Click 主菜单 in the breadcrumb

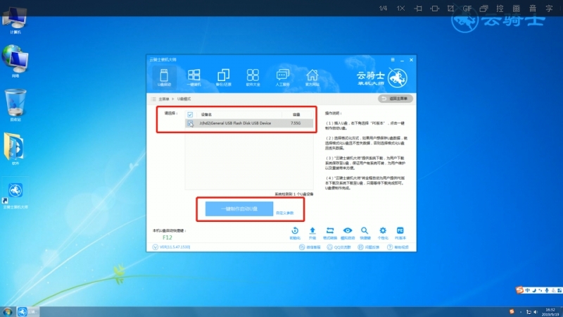pos(164,99)
